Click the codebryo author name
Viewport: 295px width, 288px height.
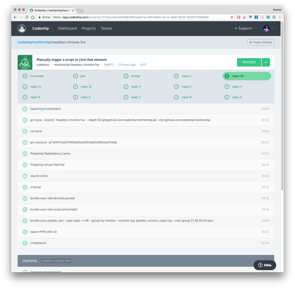click(43, 65)
